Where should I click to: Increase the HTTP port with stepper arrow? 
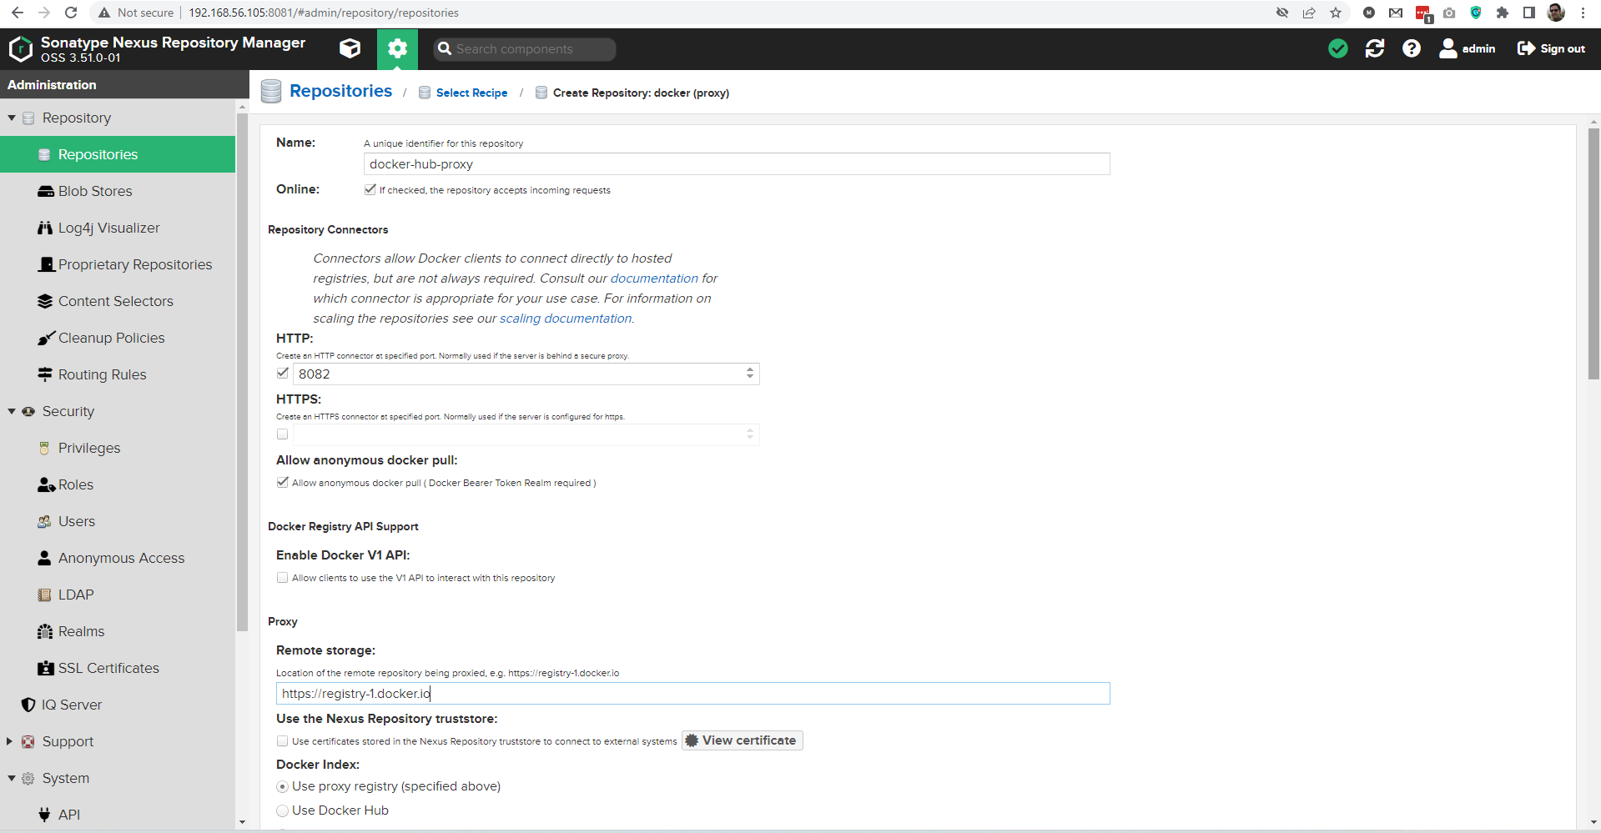pyautogui.click(x=750, y=369)
